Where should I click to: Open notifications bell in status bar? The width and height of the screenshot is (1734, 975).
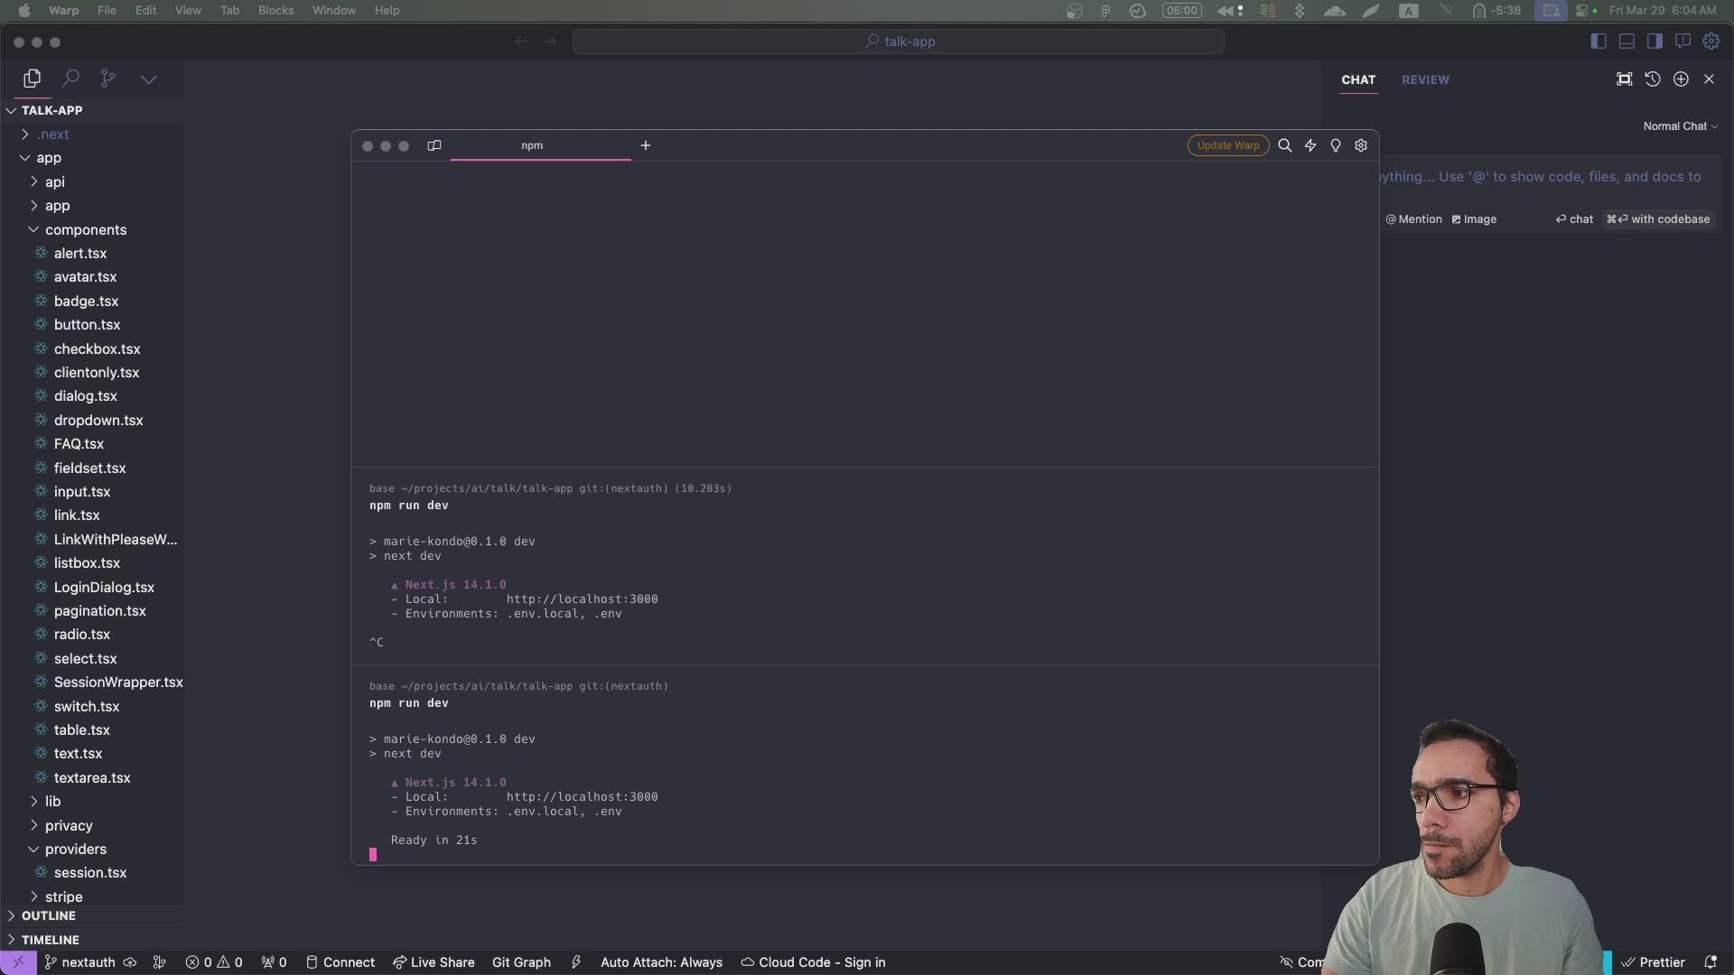click(x=1710, y=962)
